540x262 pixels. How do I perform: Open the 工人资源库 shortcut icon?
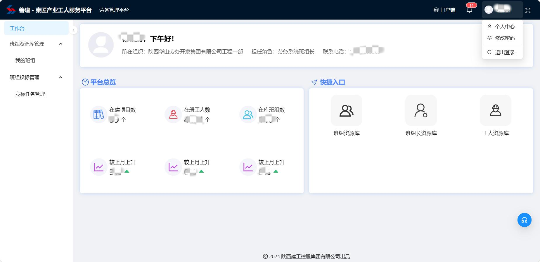point(495,111)
